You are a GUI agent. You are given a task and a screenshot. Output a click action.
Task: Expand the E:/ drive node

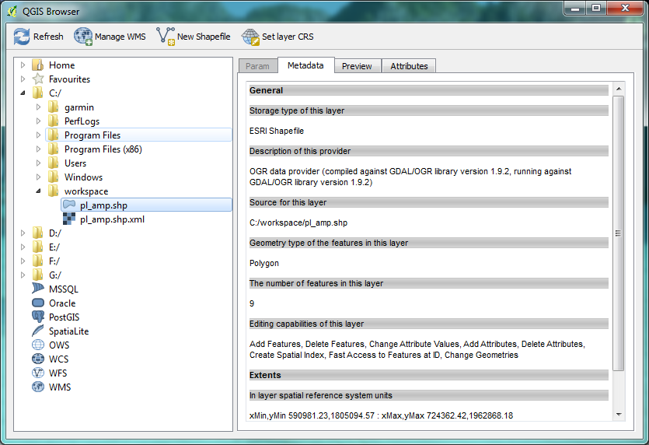[x=23, y=247]
